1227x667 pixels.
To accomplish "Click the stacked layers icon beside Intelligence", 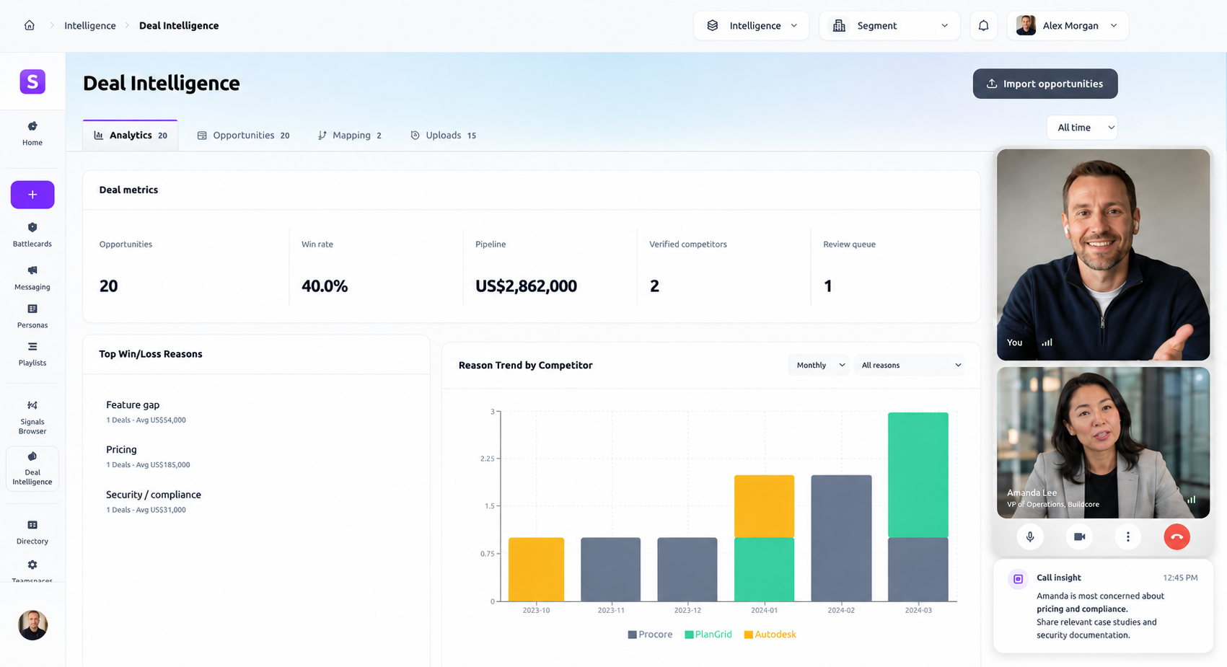I will point(713,25).
